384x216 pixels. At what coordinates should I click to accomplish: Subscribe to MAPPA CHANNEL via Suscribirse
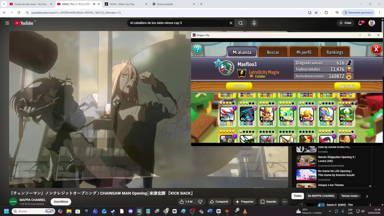click(x=61, y=202)
